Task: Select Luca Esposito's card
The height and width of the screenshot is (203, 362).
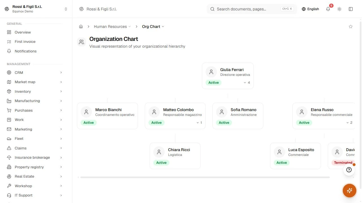Action: (296, 156)
